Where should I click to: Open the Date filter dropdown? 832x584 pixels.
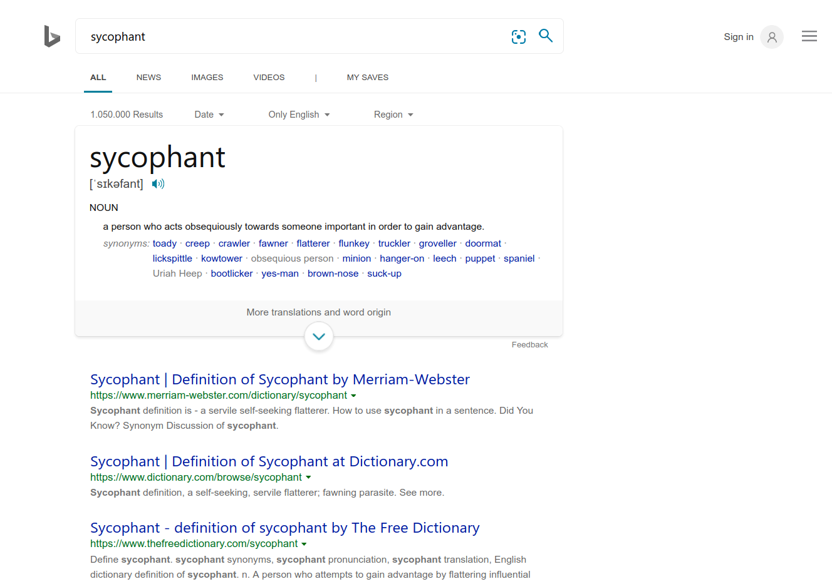click(209, 115)
